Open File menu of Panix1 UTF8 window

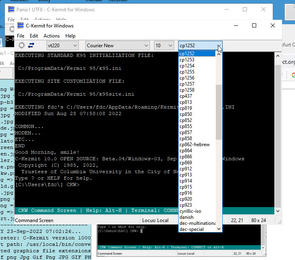tap(11, 19)
